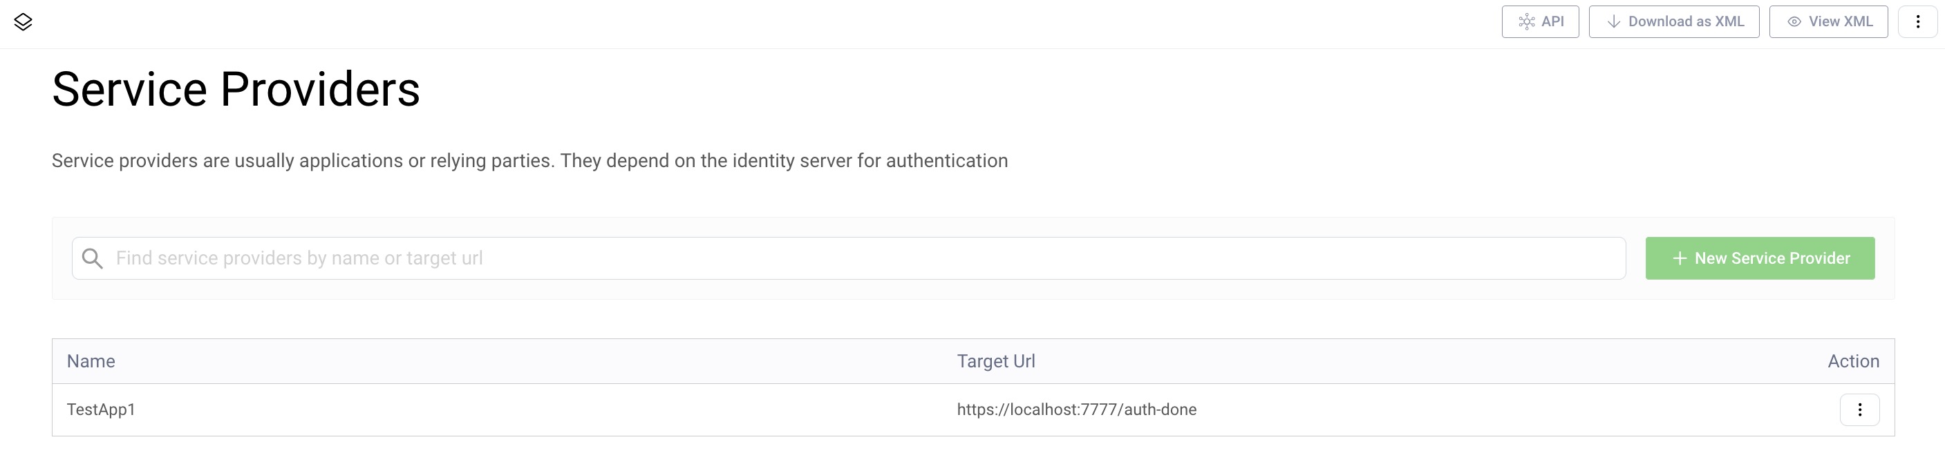The height and width of the screenshot is (453, 1945).
Task: Click the target url https://localhost:7777/auth-done
Action: (1077, 409)
